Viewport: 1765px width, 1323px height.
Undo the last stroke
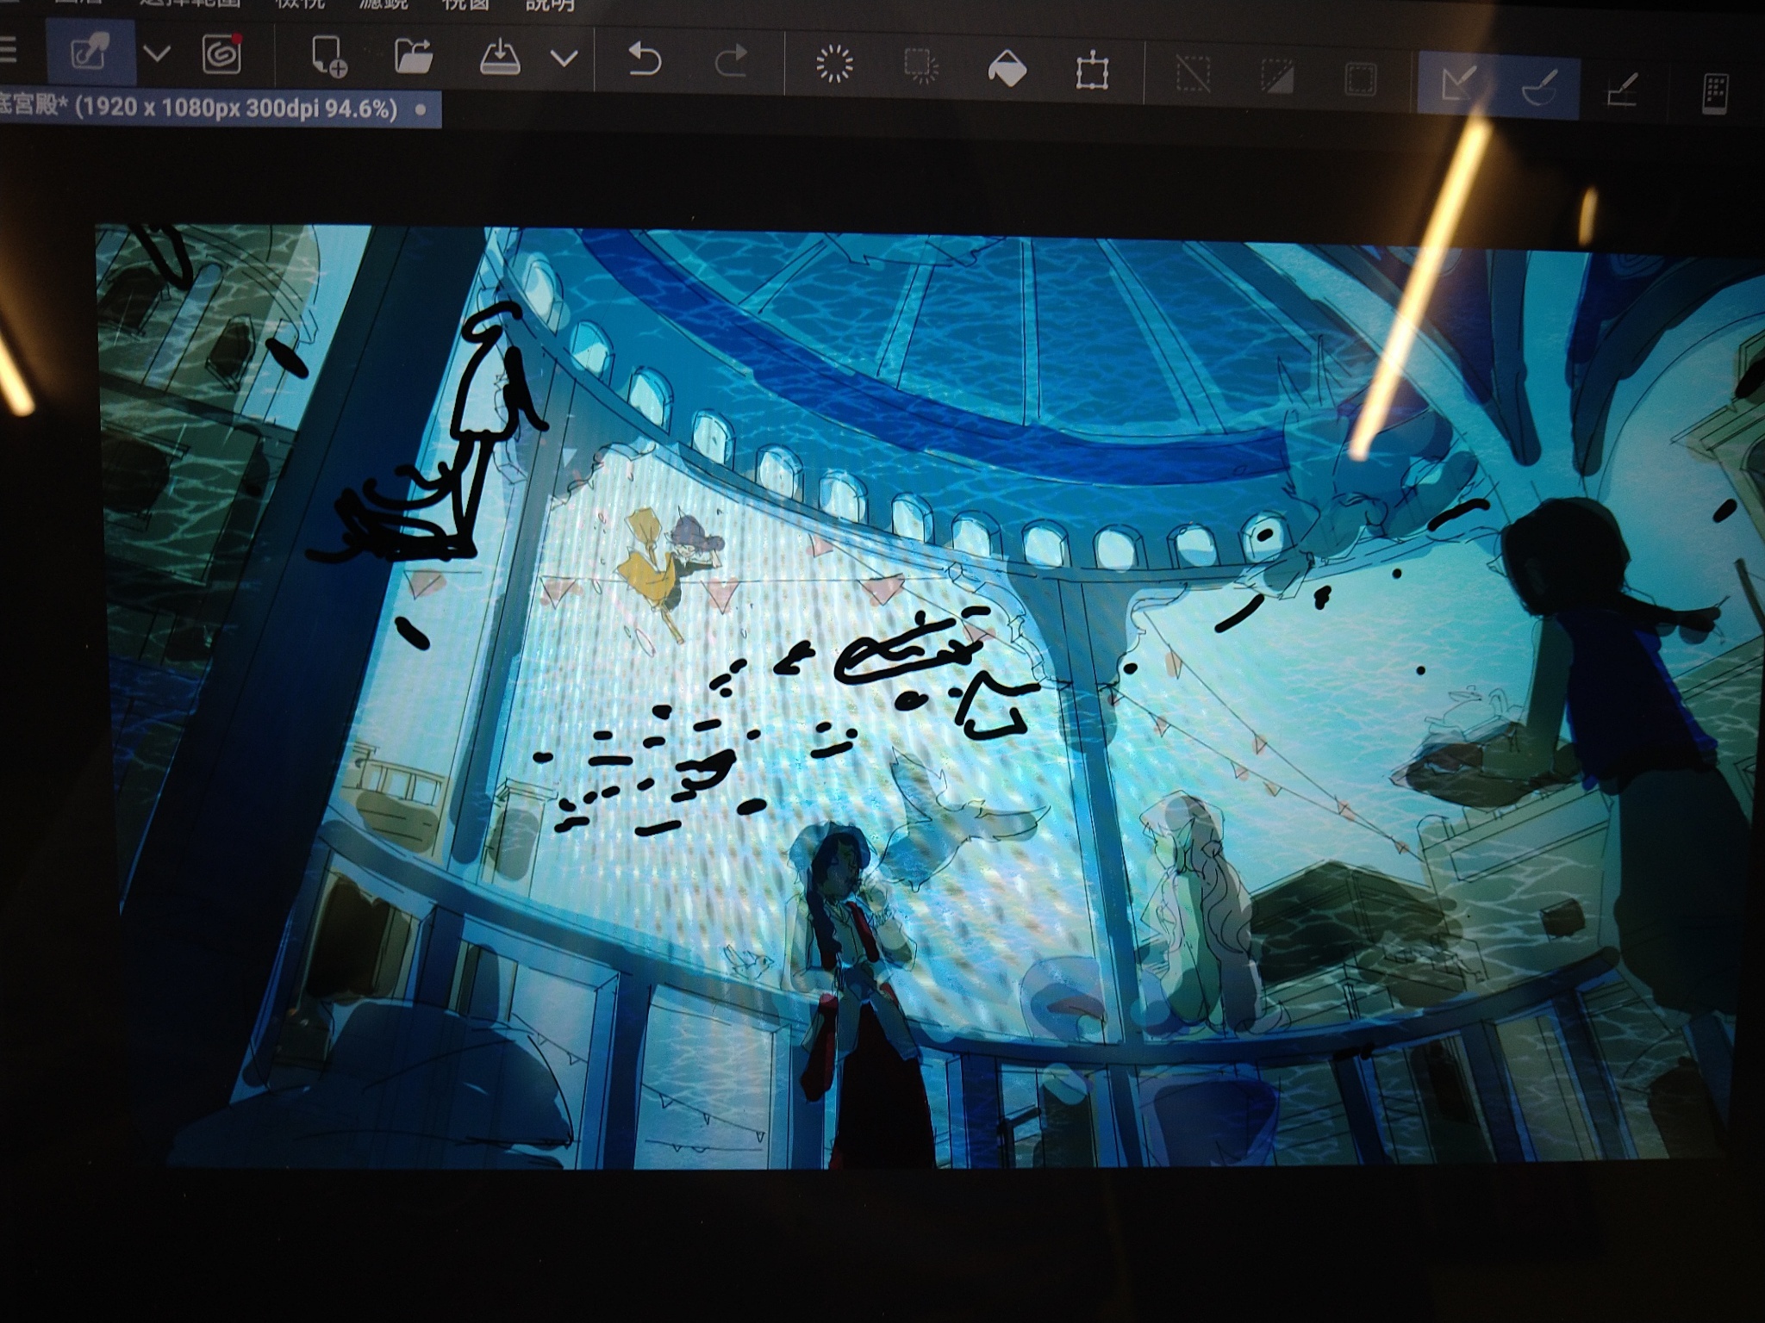tap(644, 61)
